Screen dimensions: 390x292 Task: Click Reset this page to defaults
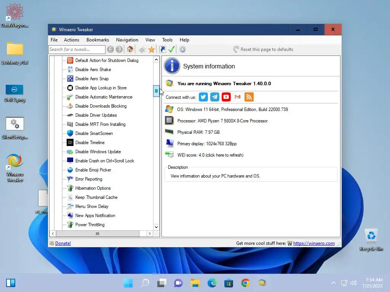[264, 49]
